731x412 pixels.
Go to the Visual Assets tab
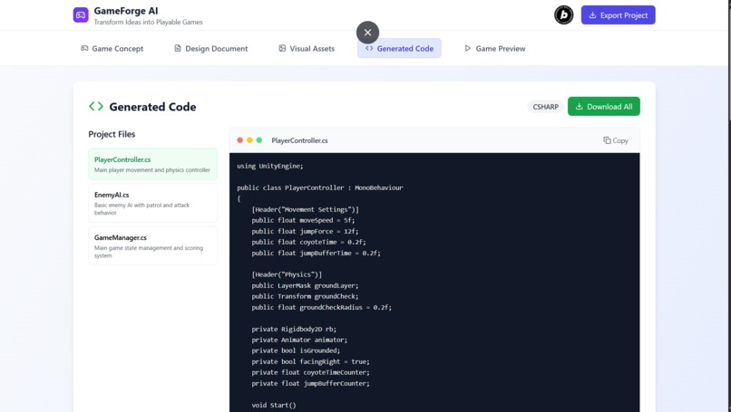coord(307,48)
